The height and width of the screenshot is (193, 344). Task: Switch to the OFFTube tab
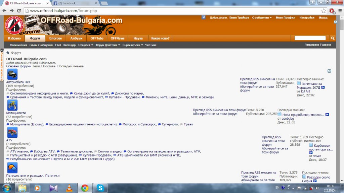tap(97, 38)
